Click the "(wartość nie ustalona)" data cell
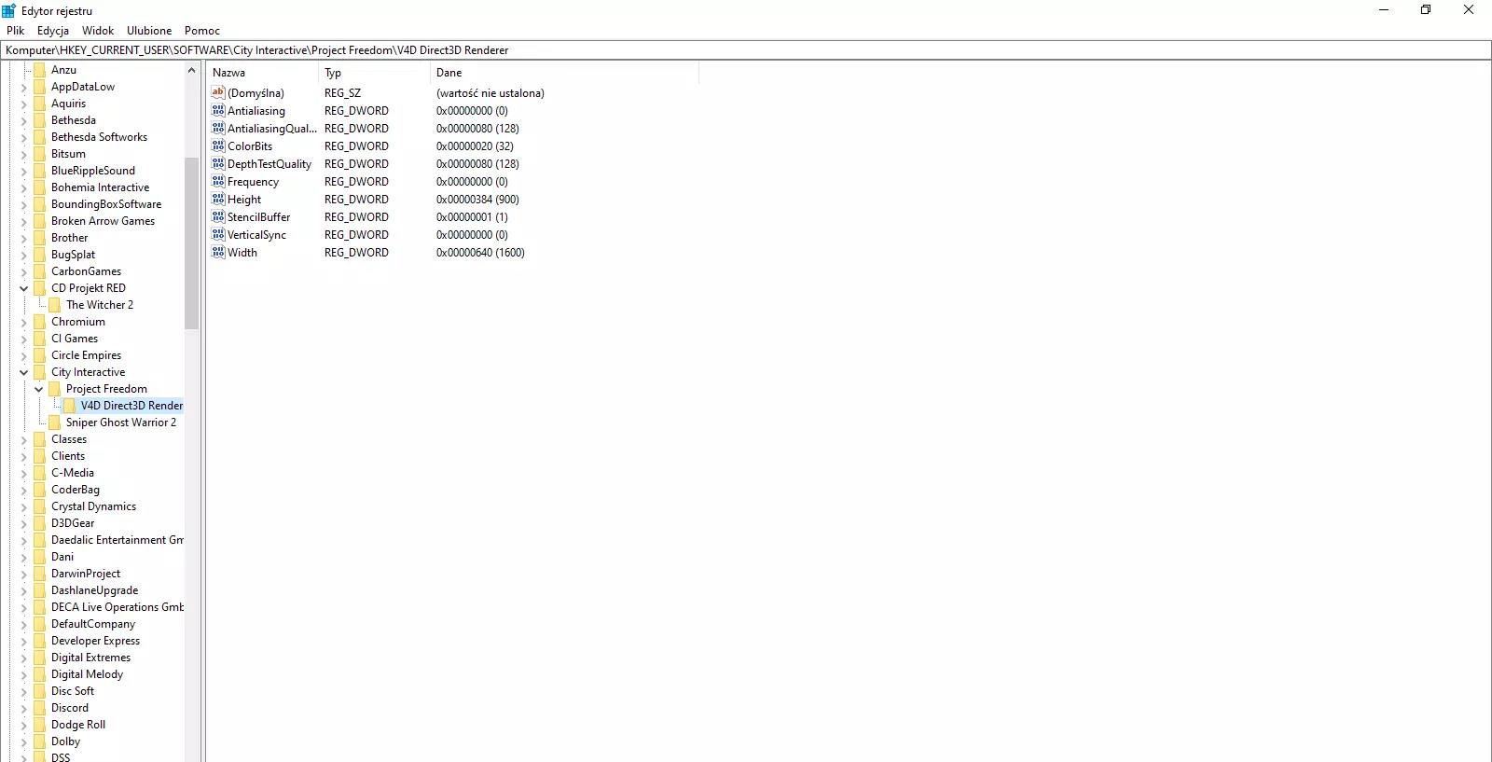The height and width of the screenshot is (762, 1492). coord(490,93)
